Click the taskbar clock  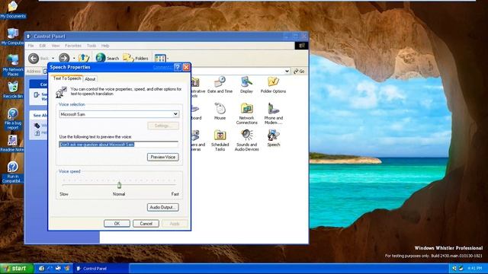(474, 268)
